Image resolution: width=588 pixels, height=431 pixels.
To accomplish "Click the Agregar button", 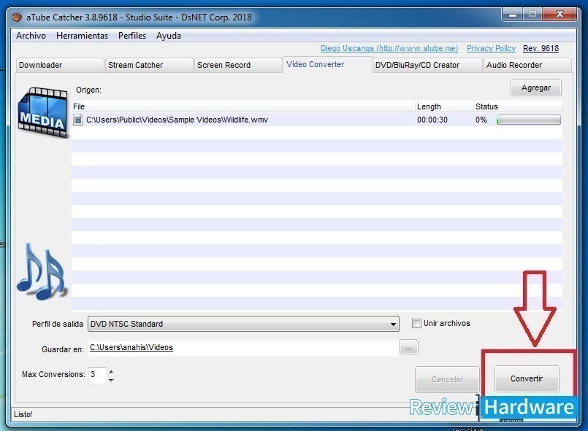I will click(x=536, y=88).
